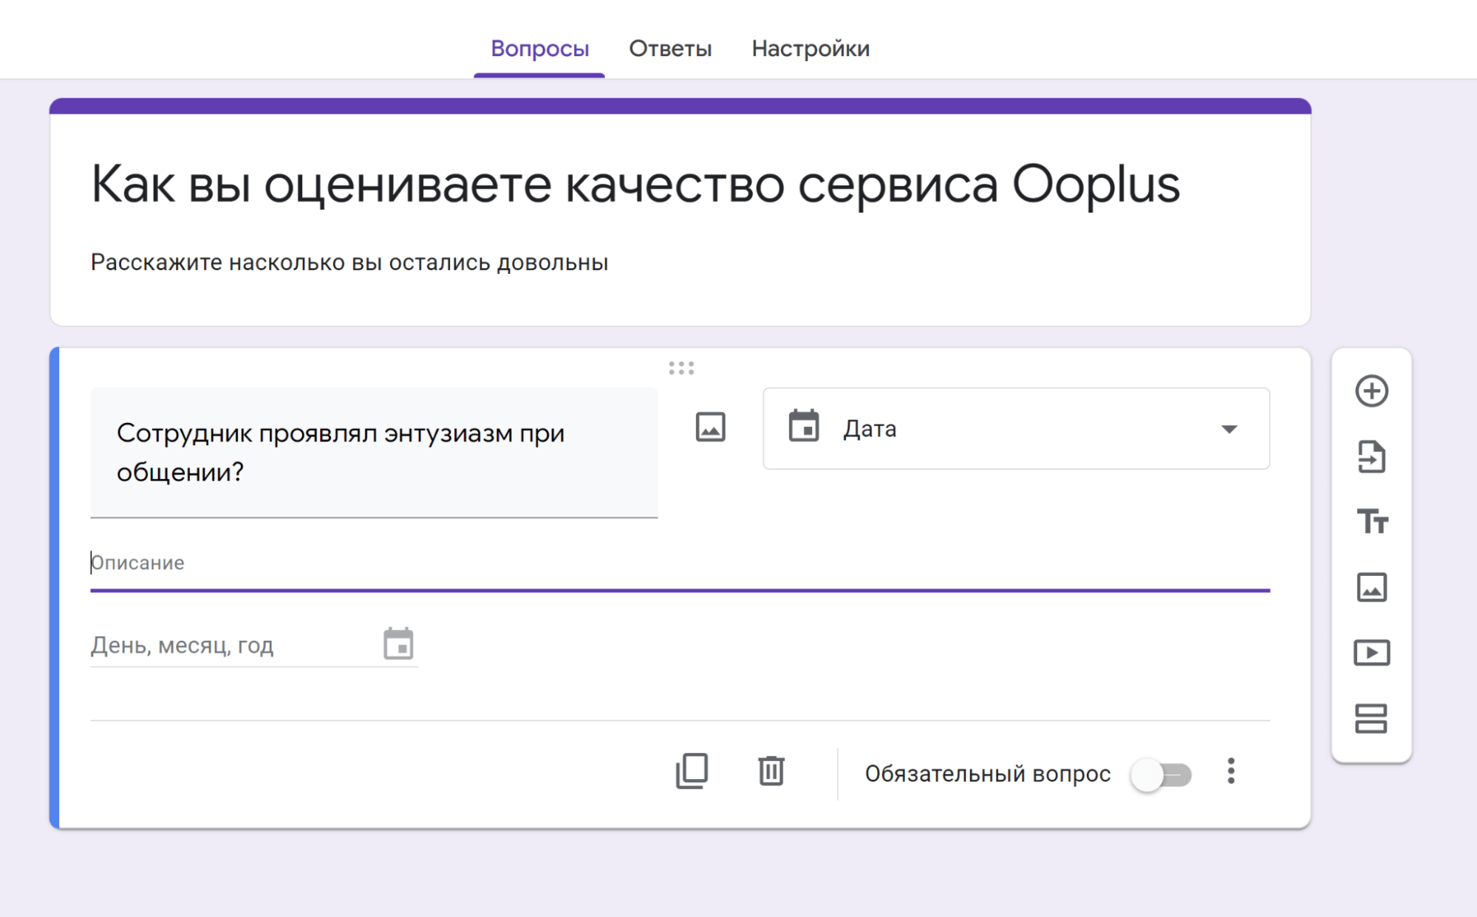Duplicate the current question
This screenshot has height=917, width=1477.
click(692, 772)
